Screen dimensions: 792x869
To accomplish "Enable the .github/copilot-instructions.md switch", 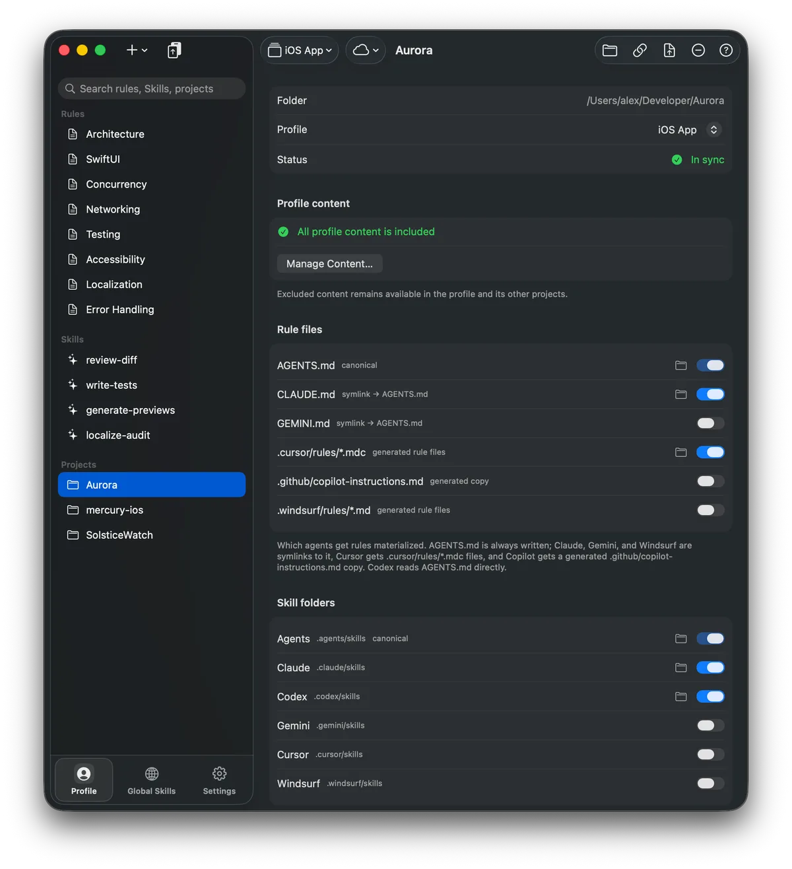I will [710, 481].
